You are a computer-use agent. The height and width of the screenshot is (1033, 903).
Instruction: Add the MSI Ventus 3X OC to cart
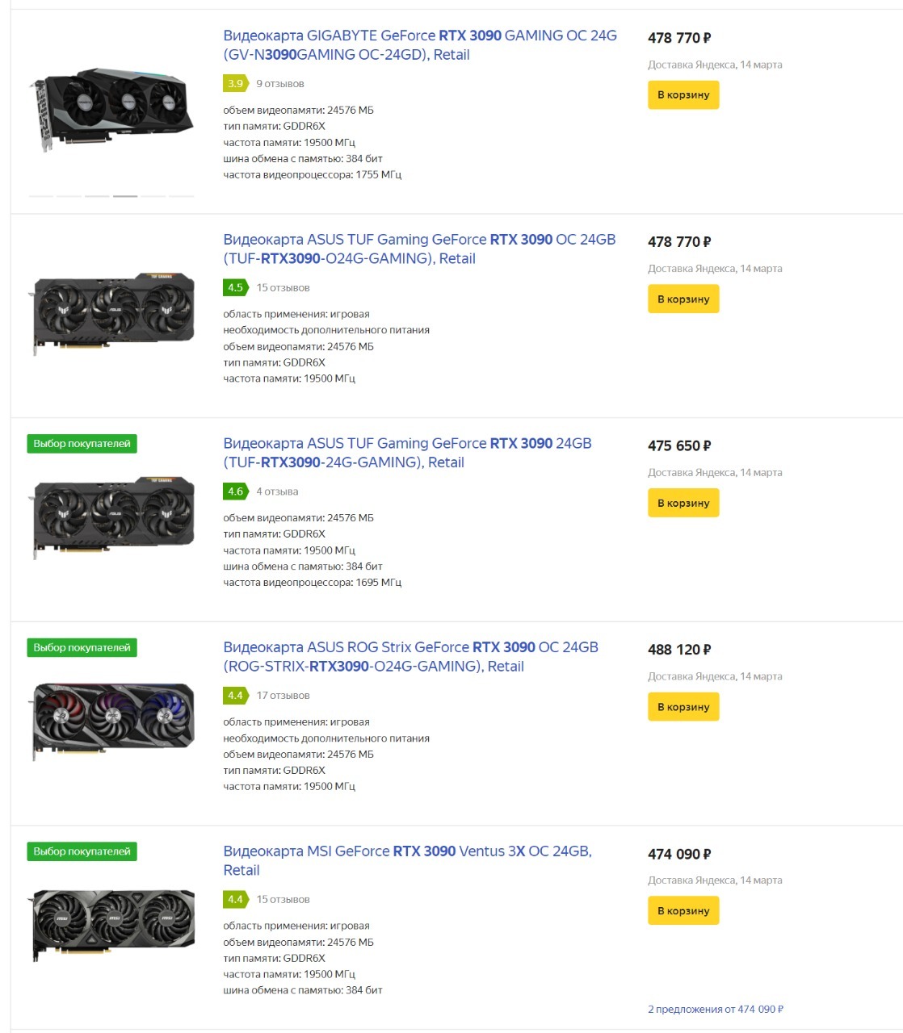point(682,911)
